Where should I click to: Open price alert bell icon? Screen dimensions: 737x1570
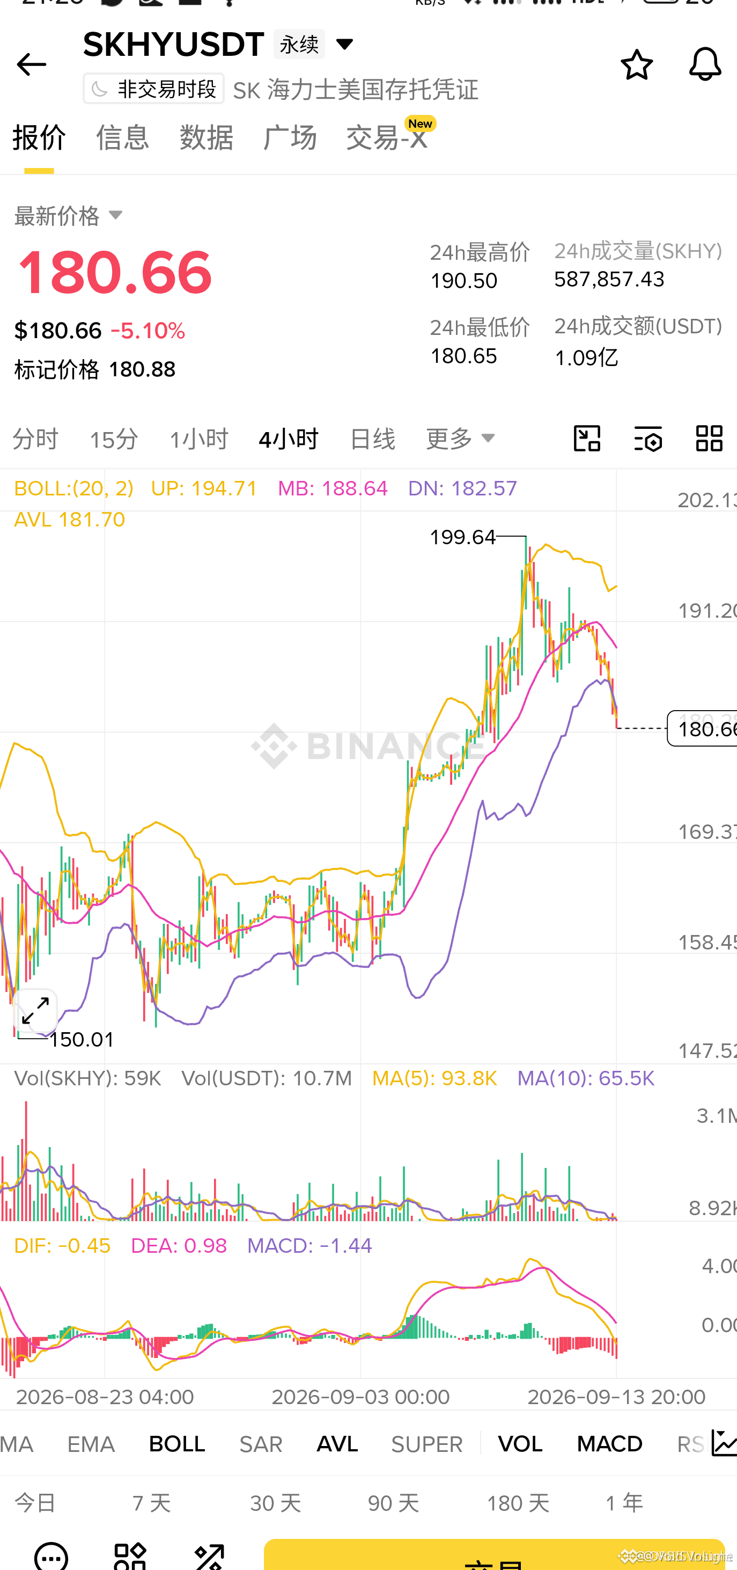tap(705, 64)
